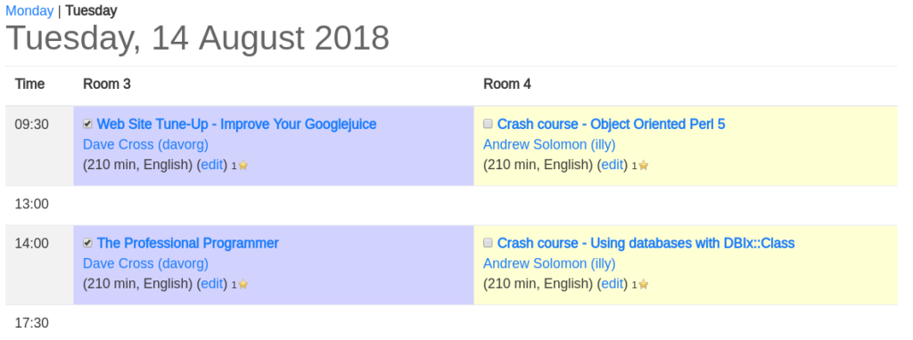View Dave Cross profile in 09:30 slot
Viewport: 913px width, 340px height.
[x=145, y=145]
